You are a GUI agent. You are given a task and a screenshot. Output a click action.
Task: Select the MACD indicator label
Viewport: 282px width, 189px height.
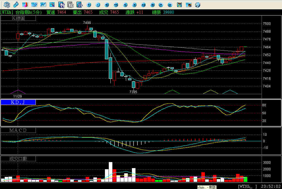18,130
